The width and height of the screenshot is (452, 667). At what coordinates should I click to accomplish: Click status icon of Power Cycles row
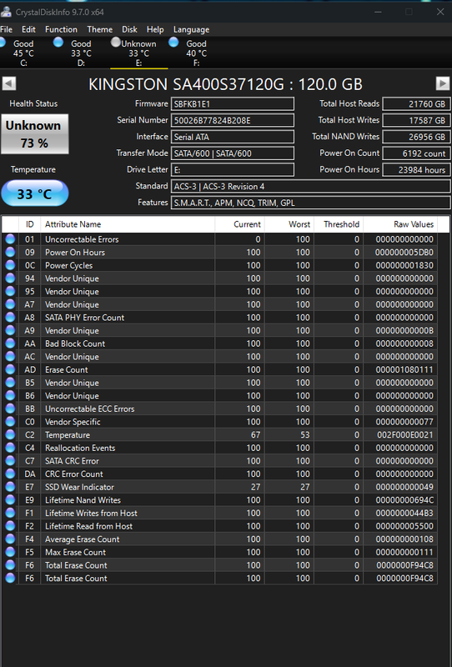(10, 265)
